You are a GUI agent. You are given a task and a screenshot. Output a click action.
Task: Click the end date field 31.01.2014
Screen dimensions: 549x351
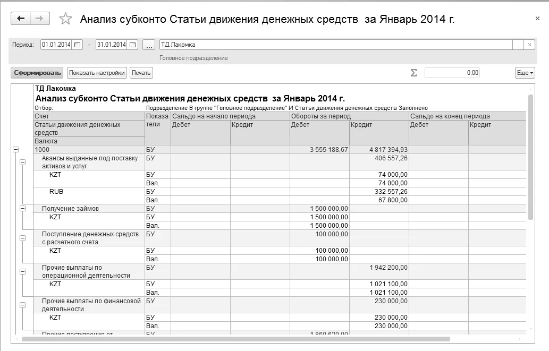click(x=111, y=45)
